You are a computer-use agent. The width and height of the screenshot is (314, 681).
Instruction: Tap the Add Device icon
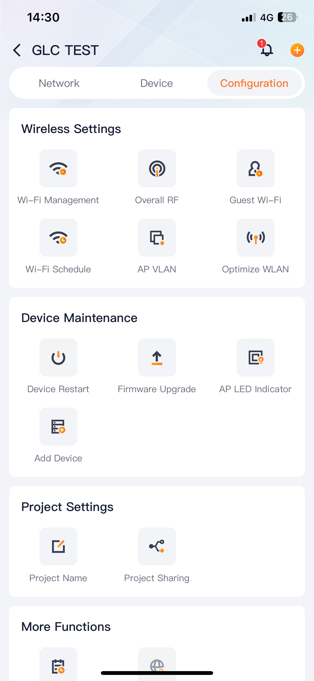point(58,426)
